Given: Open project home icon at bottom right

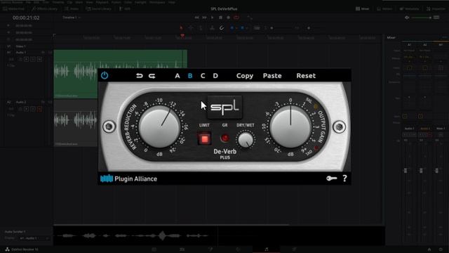Looking at the screenshot, I should tap(429, 249).
